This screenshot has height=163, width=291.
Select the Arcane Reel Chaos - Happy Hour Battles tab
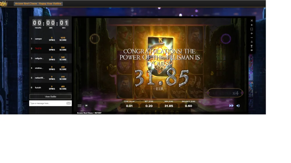pyautogui.click(x=38, y=4)
